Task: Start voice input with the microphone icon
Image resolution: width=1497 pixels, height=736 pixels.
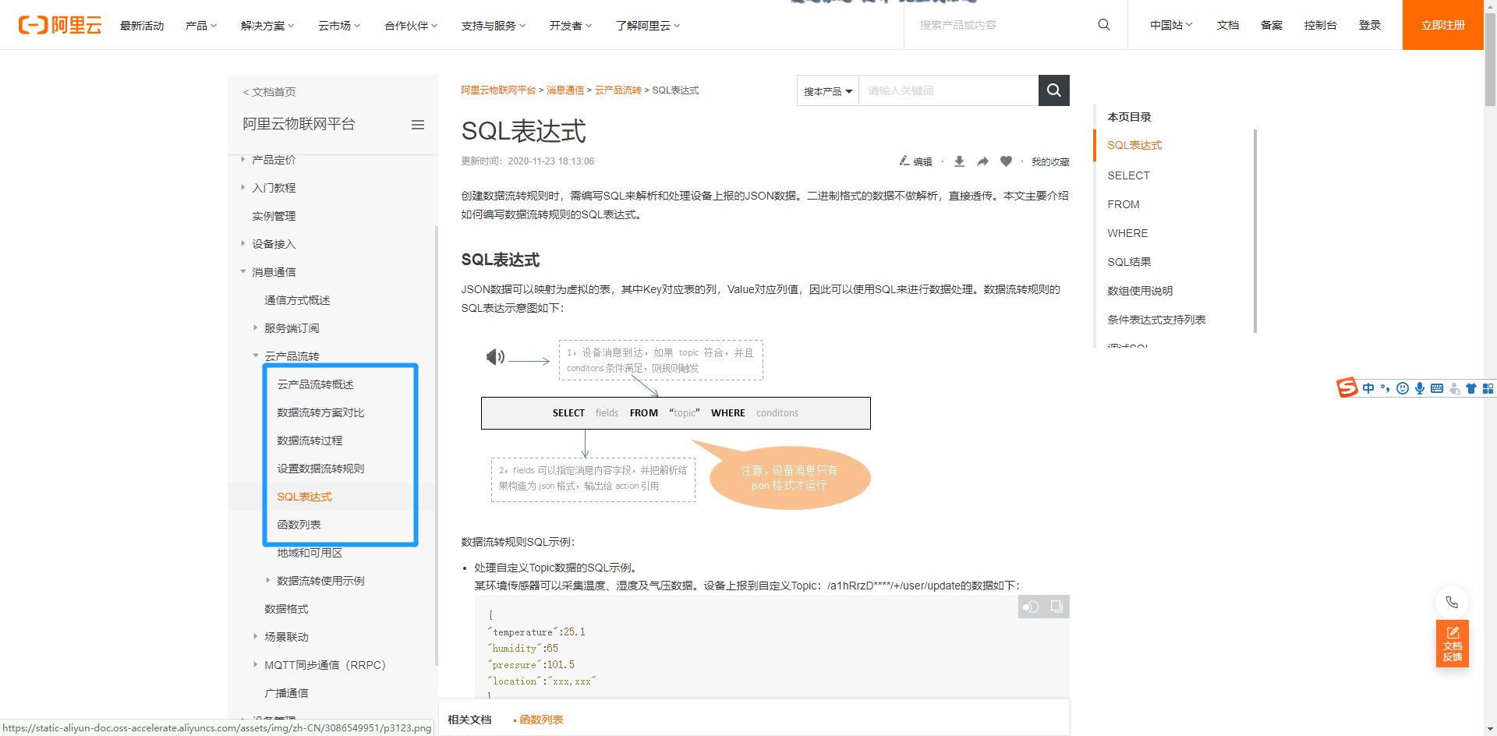Action: pyautogui.click(x=1420, y=388)
